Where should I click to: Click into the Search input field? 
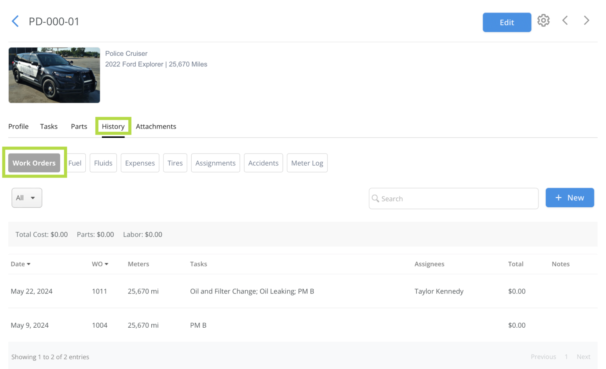[x=453, y=199]
